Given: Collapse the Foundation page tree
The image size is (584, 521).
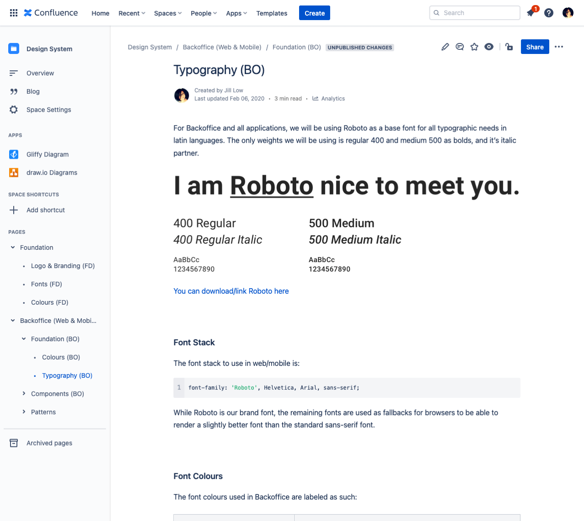Looking at the screenshot, I should 13,247.
